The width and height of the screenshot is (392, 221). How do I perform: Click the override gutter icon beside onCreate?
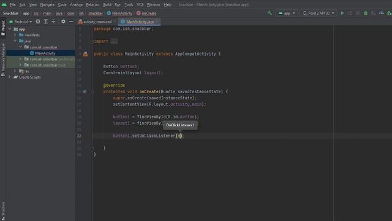coord(85,91)
